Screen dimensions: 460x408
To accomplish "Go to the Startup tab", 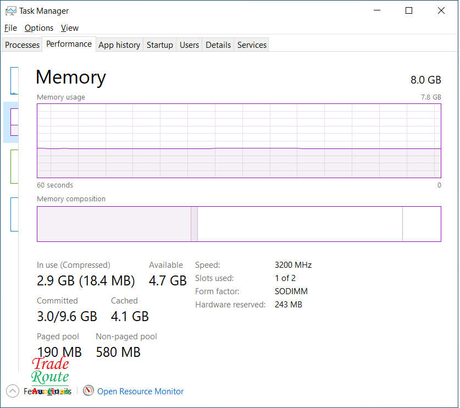I will tap(159, 45).
